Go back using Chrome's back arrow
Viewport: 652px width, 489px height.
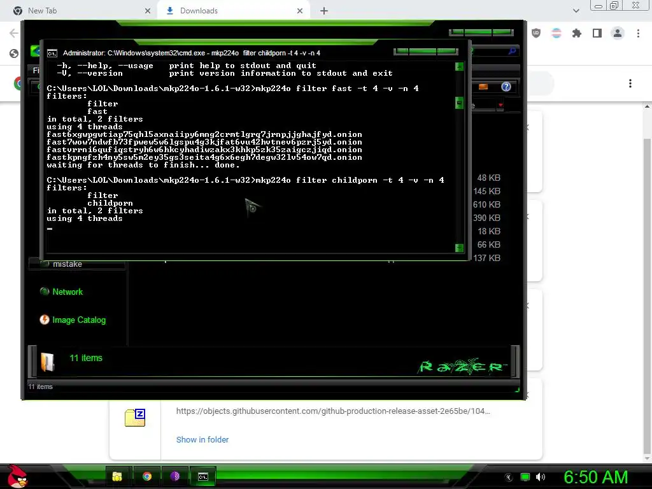[x=14, y=33]
